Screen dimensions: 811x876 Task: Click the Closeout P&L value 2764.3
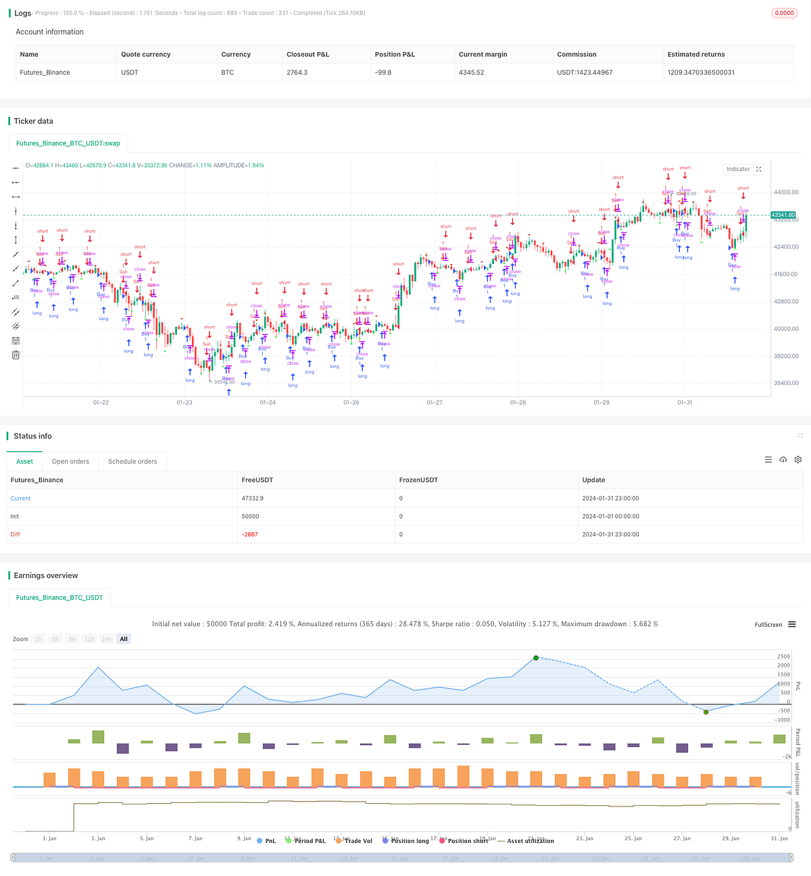(x=297, y=72)
